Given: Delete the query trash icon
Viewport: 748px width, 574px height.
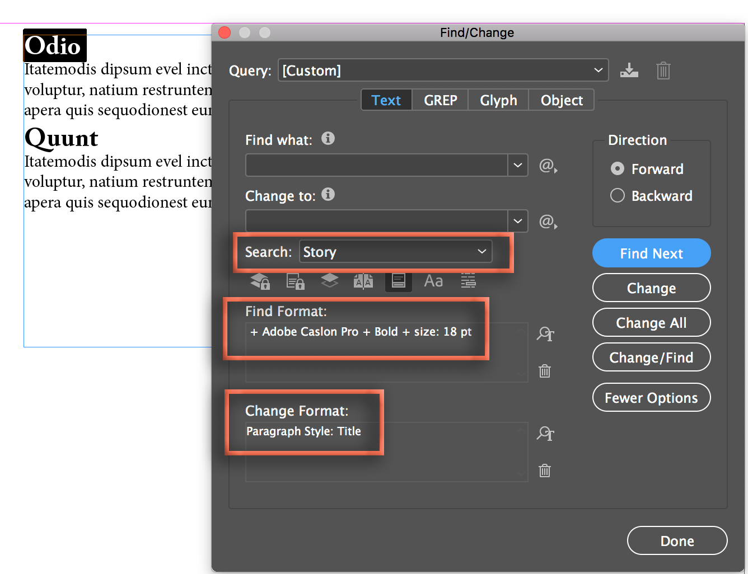Looking at the screenshot, I should click(x=663, y=70).
